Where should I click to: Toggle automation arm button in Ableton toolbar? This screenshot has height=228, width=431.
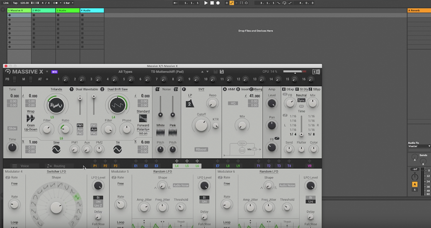tap(232, 3)
